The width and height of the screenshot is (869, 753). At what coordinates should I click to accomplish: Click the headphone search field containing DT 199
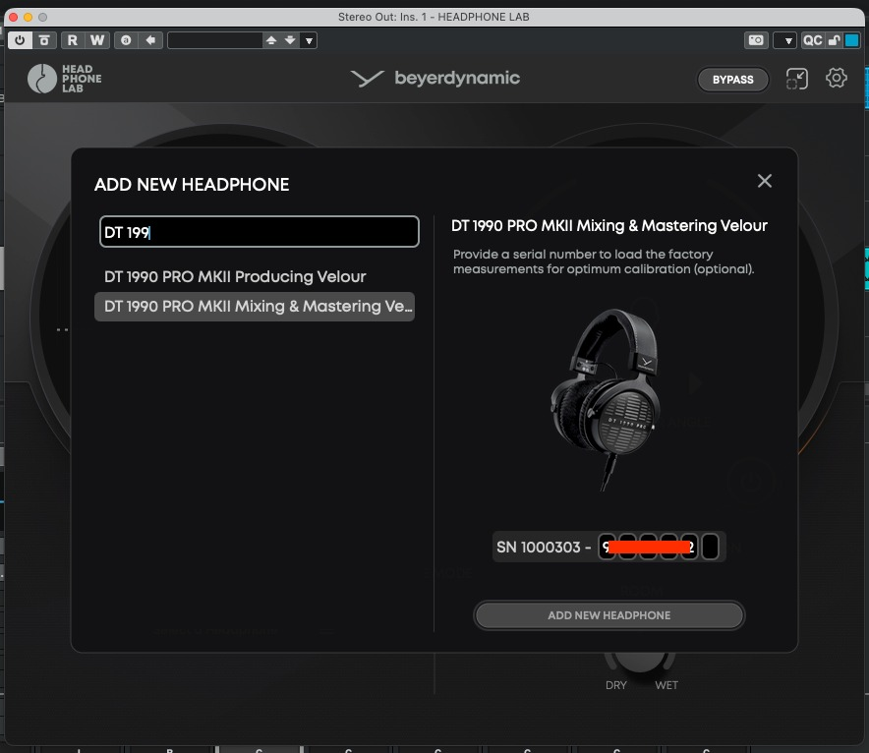pos(260,232)
